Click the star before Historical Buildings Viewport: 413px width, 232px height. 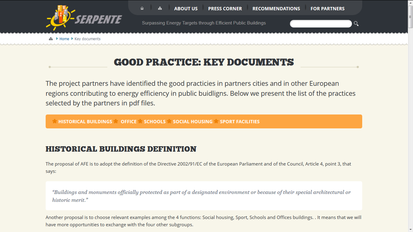pyautogui.click(x=55, y=121)
